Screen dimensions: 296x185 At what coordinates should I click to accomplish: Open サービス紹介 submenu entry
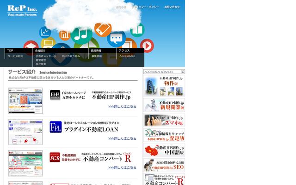click(15, 56)
